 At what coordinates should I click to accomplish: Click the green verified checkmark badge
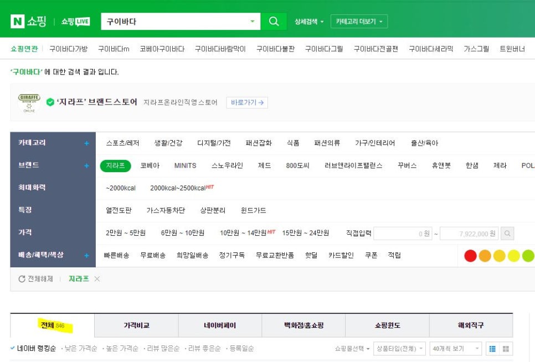click(x=50, y=102)
